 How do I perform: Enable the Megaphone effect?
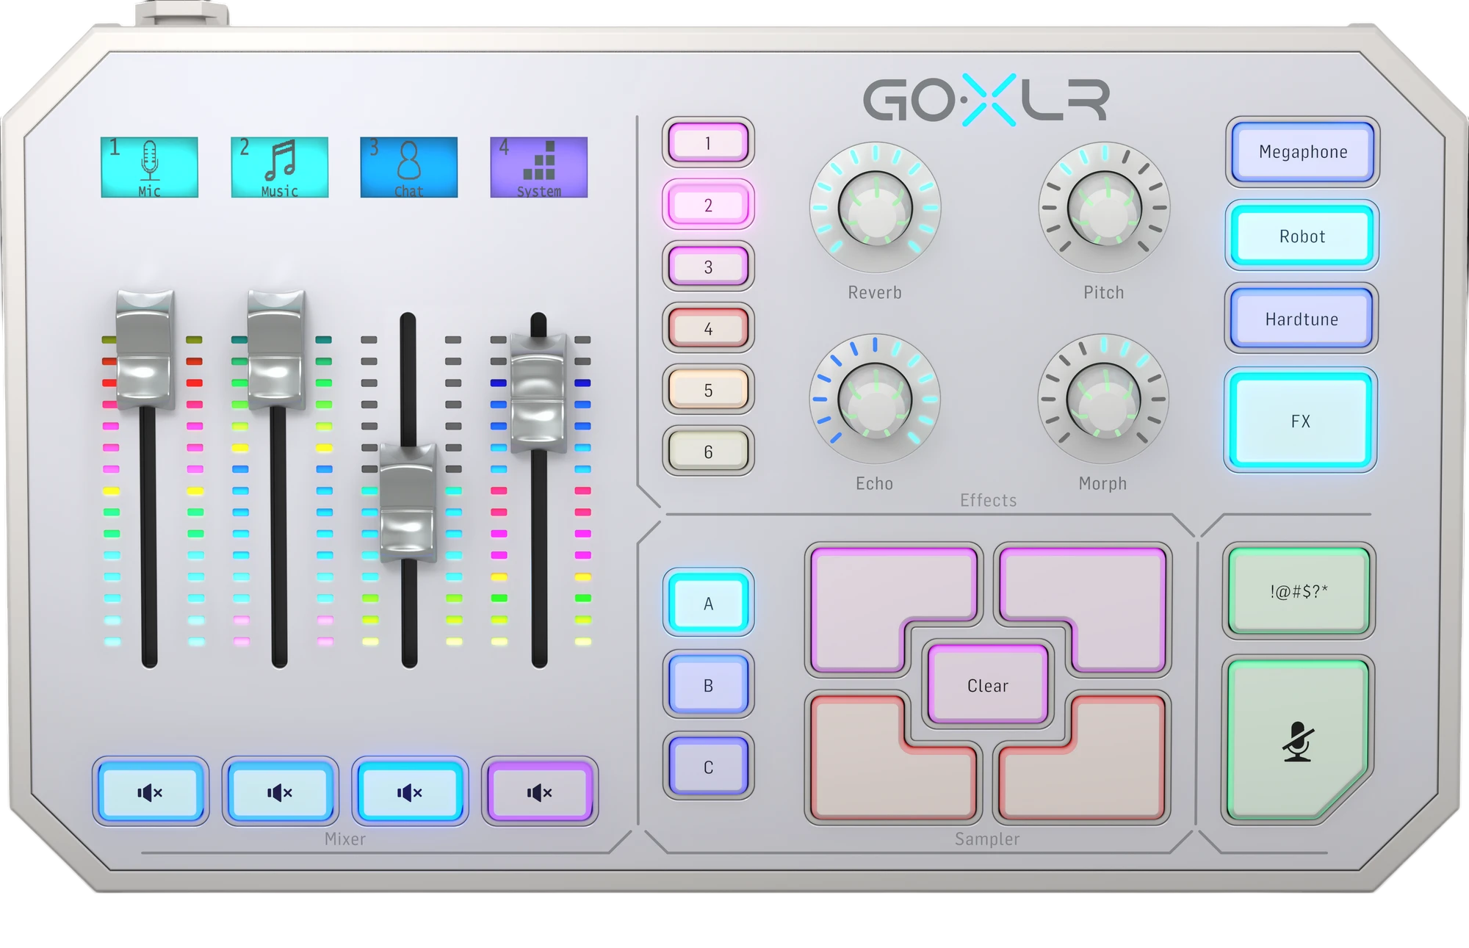click(1303, 151)
